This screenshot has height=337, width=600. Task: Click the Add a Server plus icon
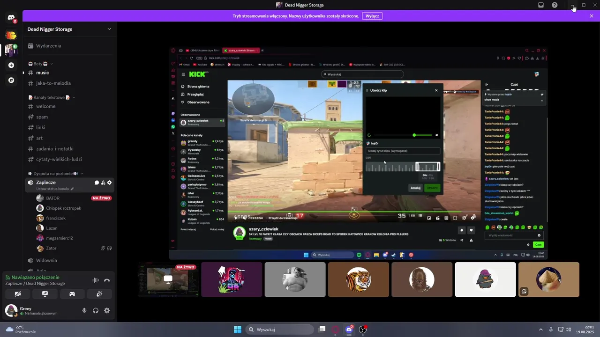(x=11, y=65)
